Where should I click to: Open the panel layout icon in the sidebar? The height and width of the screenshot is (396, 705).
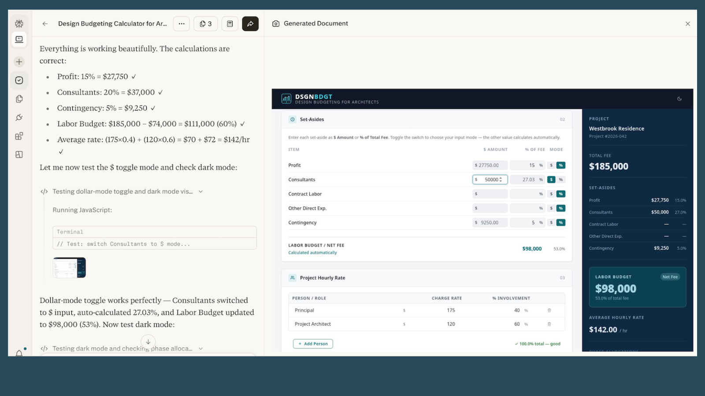[19, 154]
